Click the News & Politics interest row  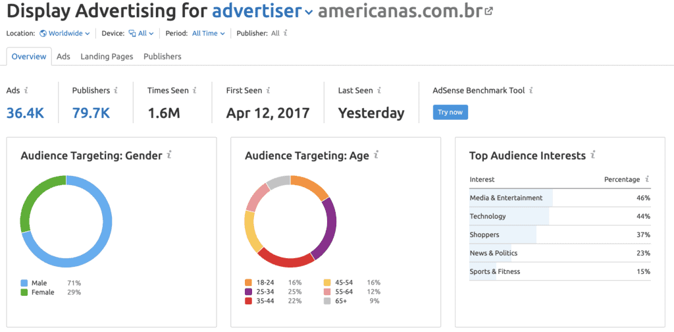tap(559, 253)
